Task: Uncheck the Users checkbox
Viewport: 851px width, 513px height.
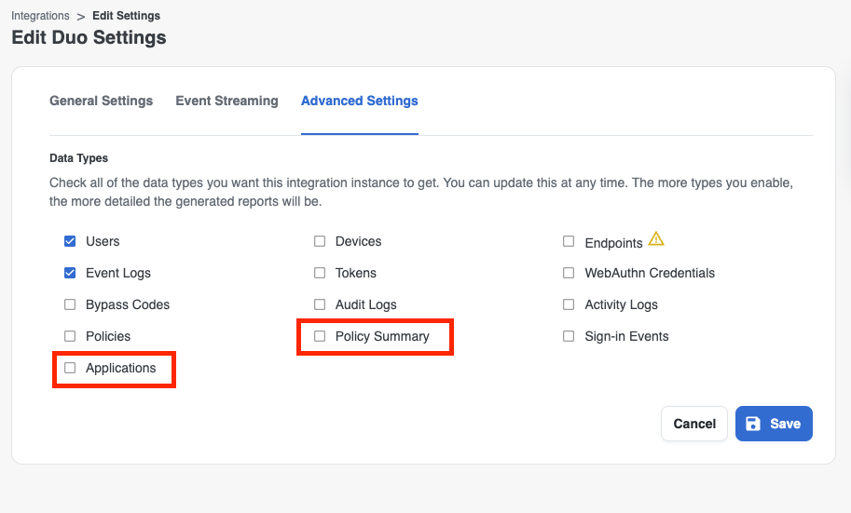Action: coord(70,241)
